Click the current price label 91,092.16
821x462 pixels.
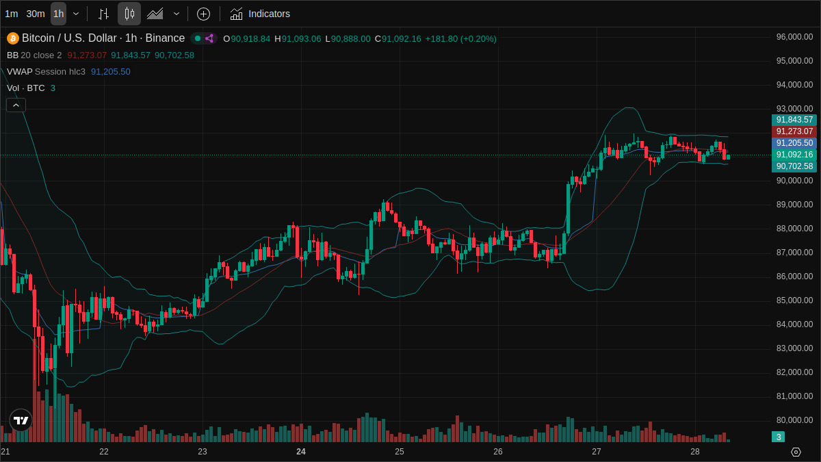(x=794, y=155)
